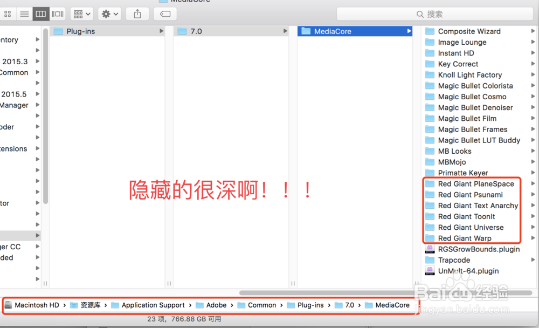This screenshot has height=328, width=539.
Task: Open the Knoll Light Factory folder
Action: 480,75
